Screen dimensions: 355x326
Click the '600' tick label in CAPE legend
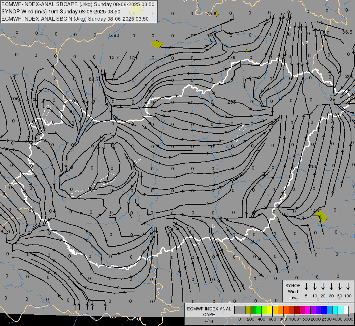[272, 319]
